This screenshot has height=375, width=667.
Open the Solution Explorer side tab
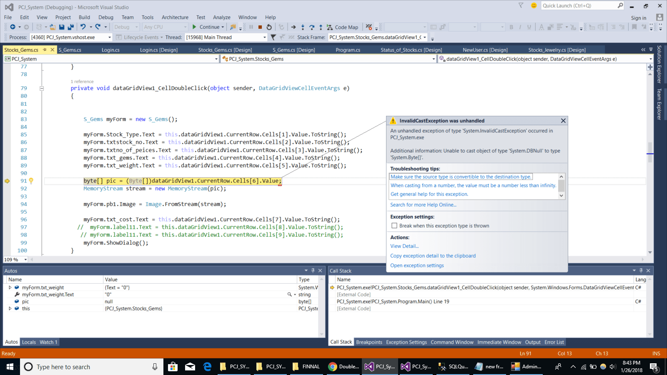[659, 64]
